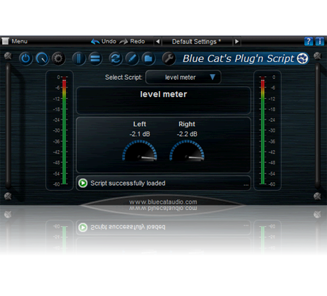Click the Left -2.1 dB value
This screenshot has width=327, height=296.
point(140,134)
